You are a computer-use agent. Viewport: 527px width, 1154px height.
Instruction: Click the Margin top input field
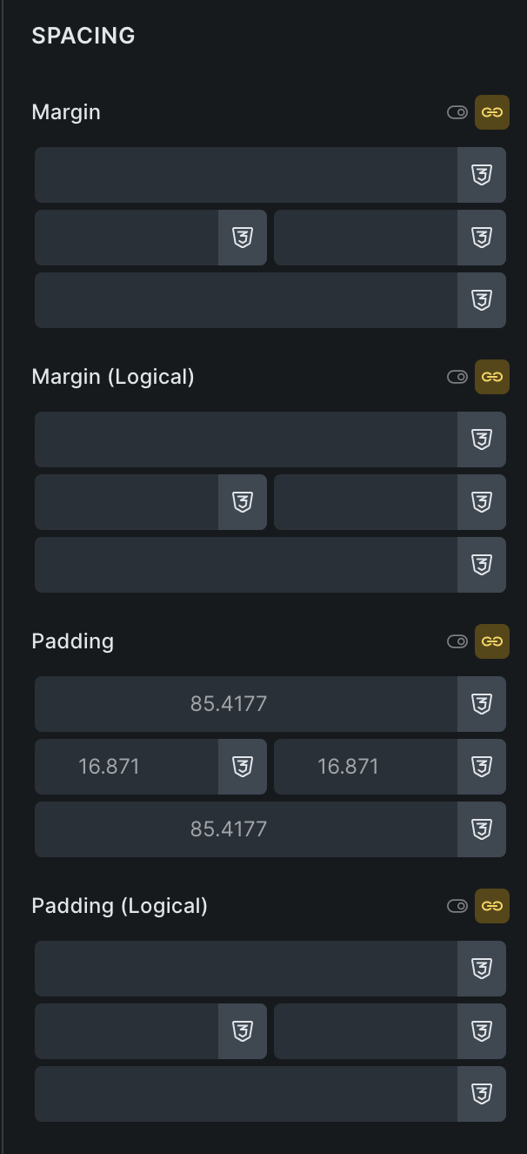pos(246,175)
